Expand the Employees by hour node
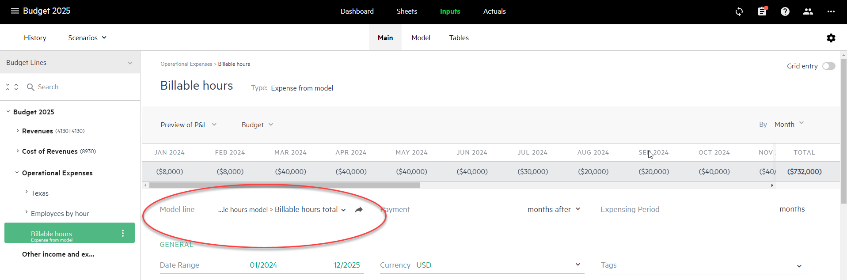Screen dimensions: 847x280 26,212
